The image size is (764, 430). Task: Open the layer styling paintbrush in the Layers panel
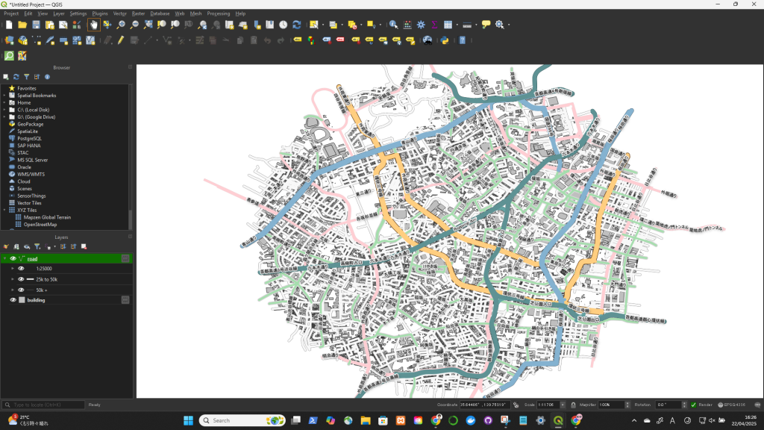(6, 246)
